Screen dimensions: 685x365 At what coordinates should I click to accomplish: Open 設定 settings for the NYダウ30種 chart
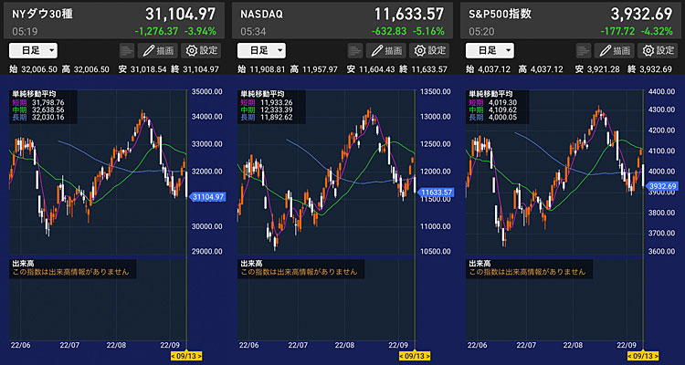tap(201, 51)
